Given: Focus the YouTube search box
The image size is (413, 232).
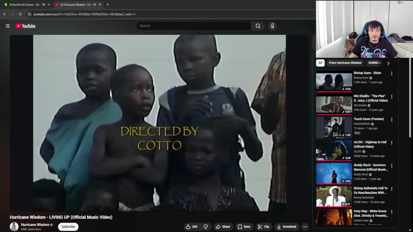Looking at the screenshot, I should tap(194, 26).
